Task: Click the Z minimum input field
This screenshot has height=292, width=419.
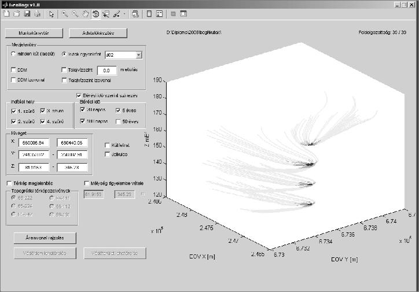Action: point(34,167)
